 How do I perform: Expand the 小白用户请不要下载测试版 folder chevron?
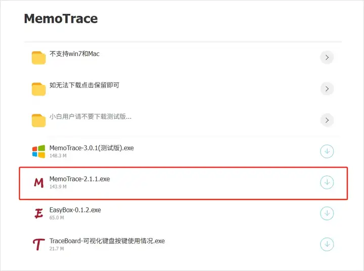pos(327,120)
